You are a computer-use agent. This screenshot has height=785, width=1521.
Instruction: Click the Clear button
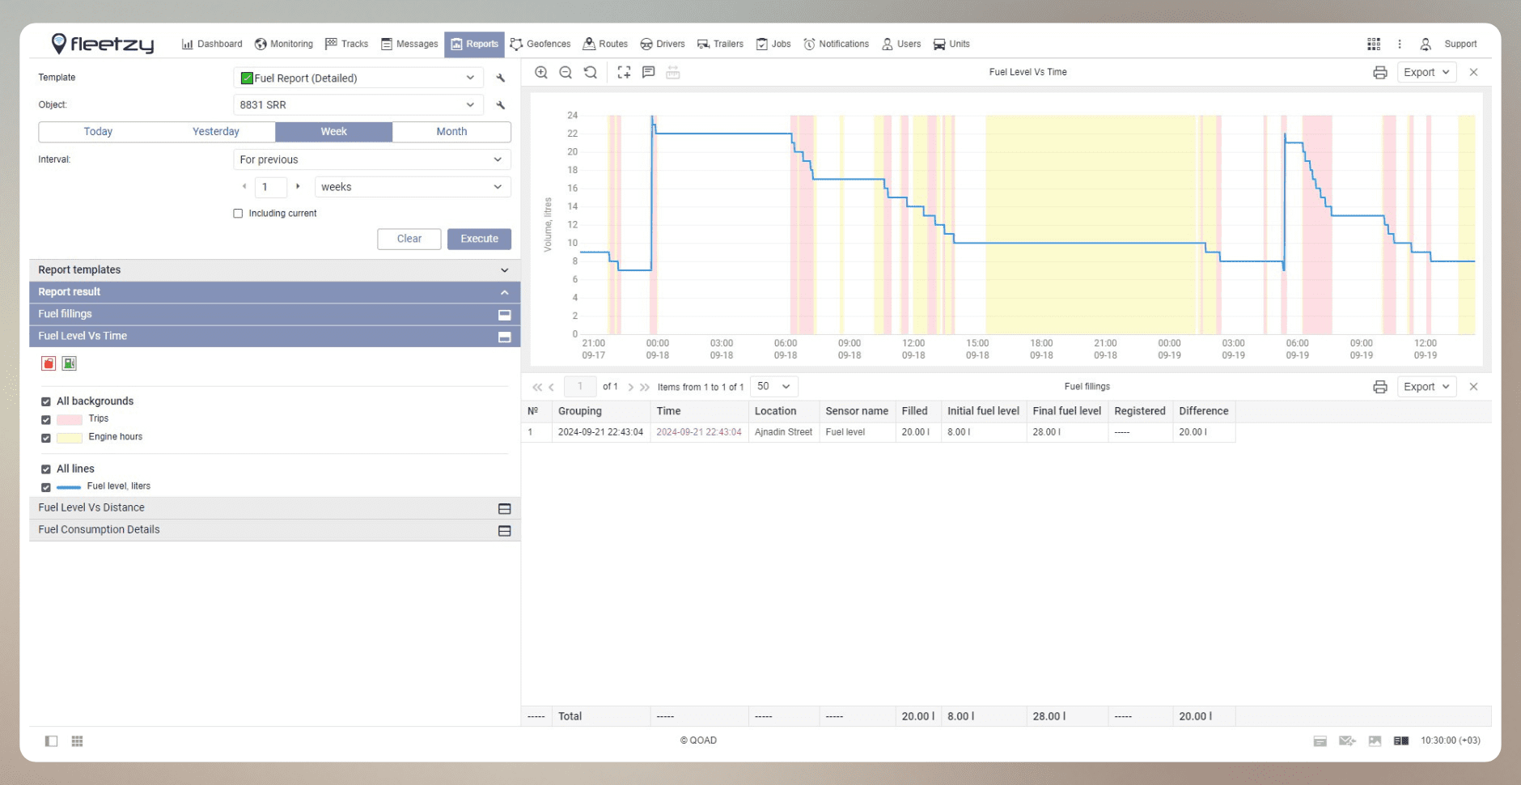(409, 239)
